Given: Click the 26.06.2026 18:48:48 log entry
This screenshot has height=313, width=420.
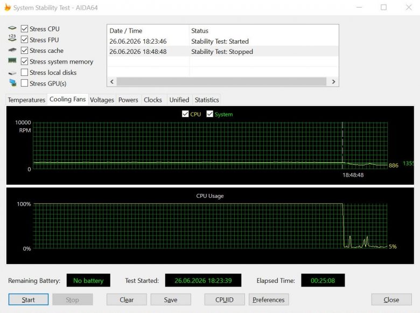Looking at the screenshot, I should [x=138, y=52].
